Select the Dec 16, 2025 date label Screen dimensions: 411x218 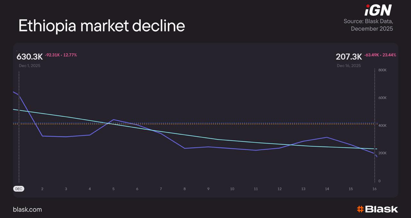[349, 66]
